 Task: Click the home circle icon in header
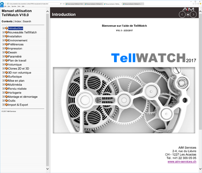(x=188, y=15)
